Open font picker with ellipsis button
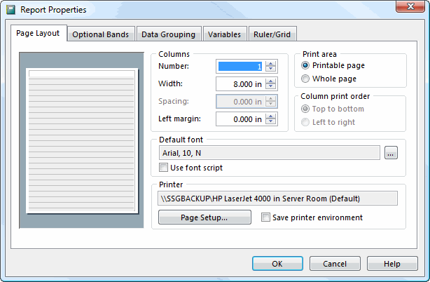This screenshot has height=282, width=430. pyautogui.click(x=391, y=153)
